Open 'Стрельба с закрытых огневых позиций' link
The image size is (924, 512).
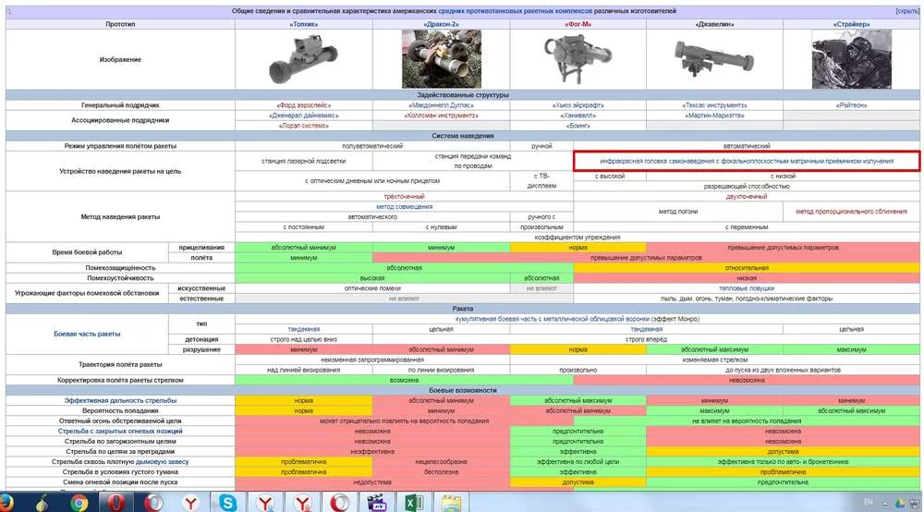pos(120,432)
